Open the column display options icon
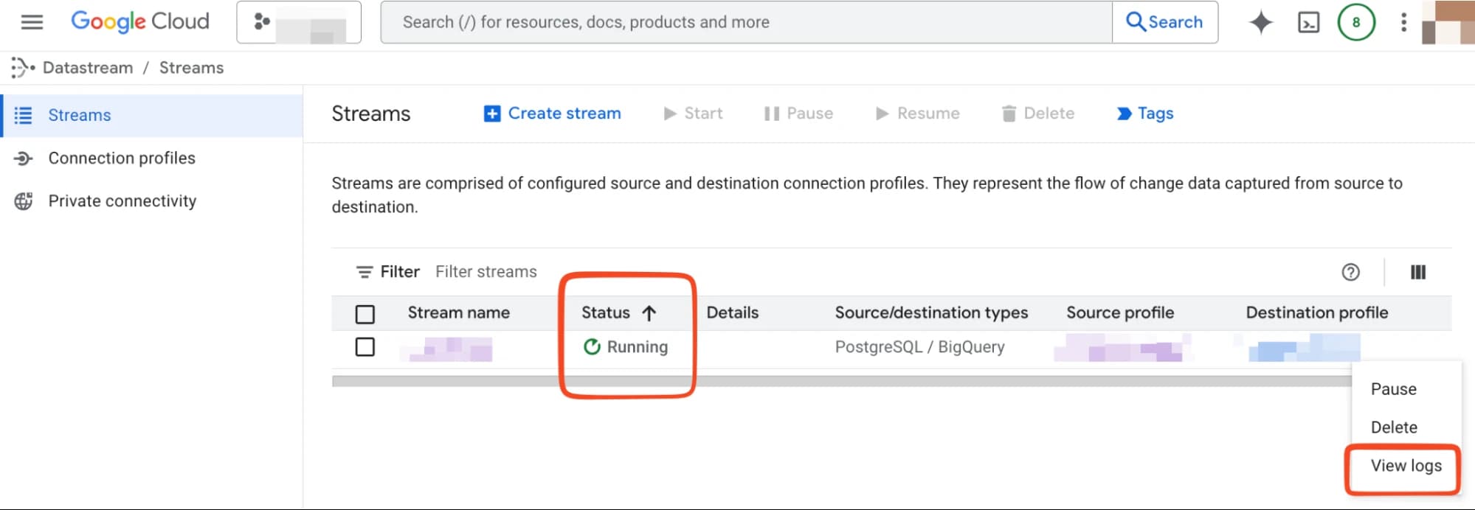The image size is (1475, 510). [x=1418, y=272]
